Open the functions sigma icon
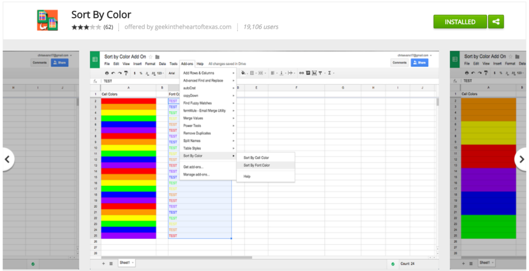 pyautogui.click(x=330, y=73)
